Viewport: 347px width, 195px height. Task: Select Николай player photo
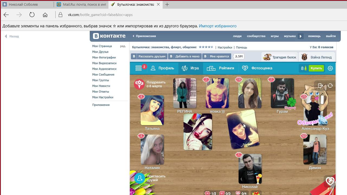(250, 169)
